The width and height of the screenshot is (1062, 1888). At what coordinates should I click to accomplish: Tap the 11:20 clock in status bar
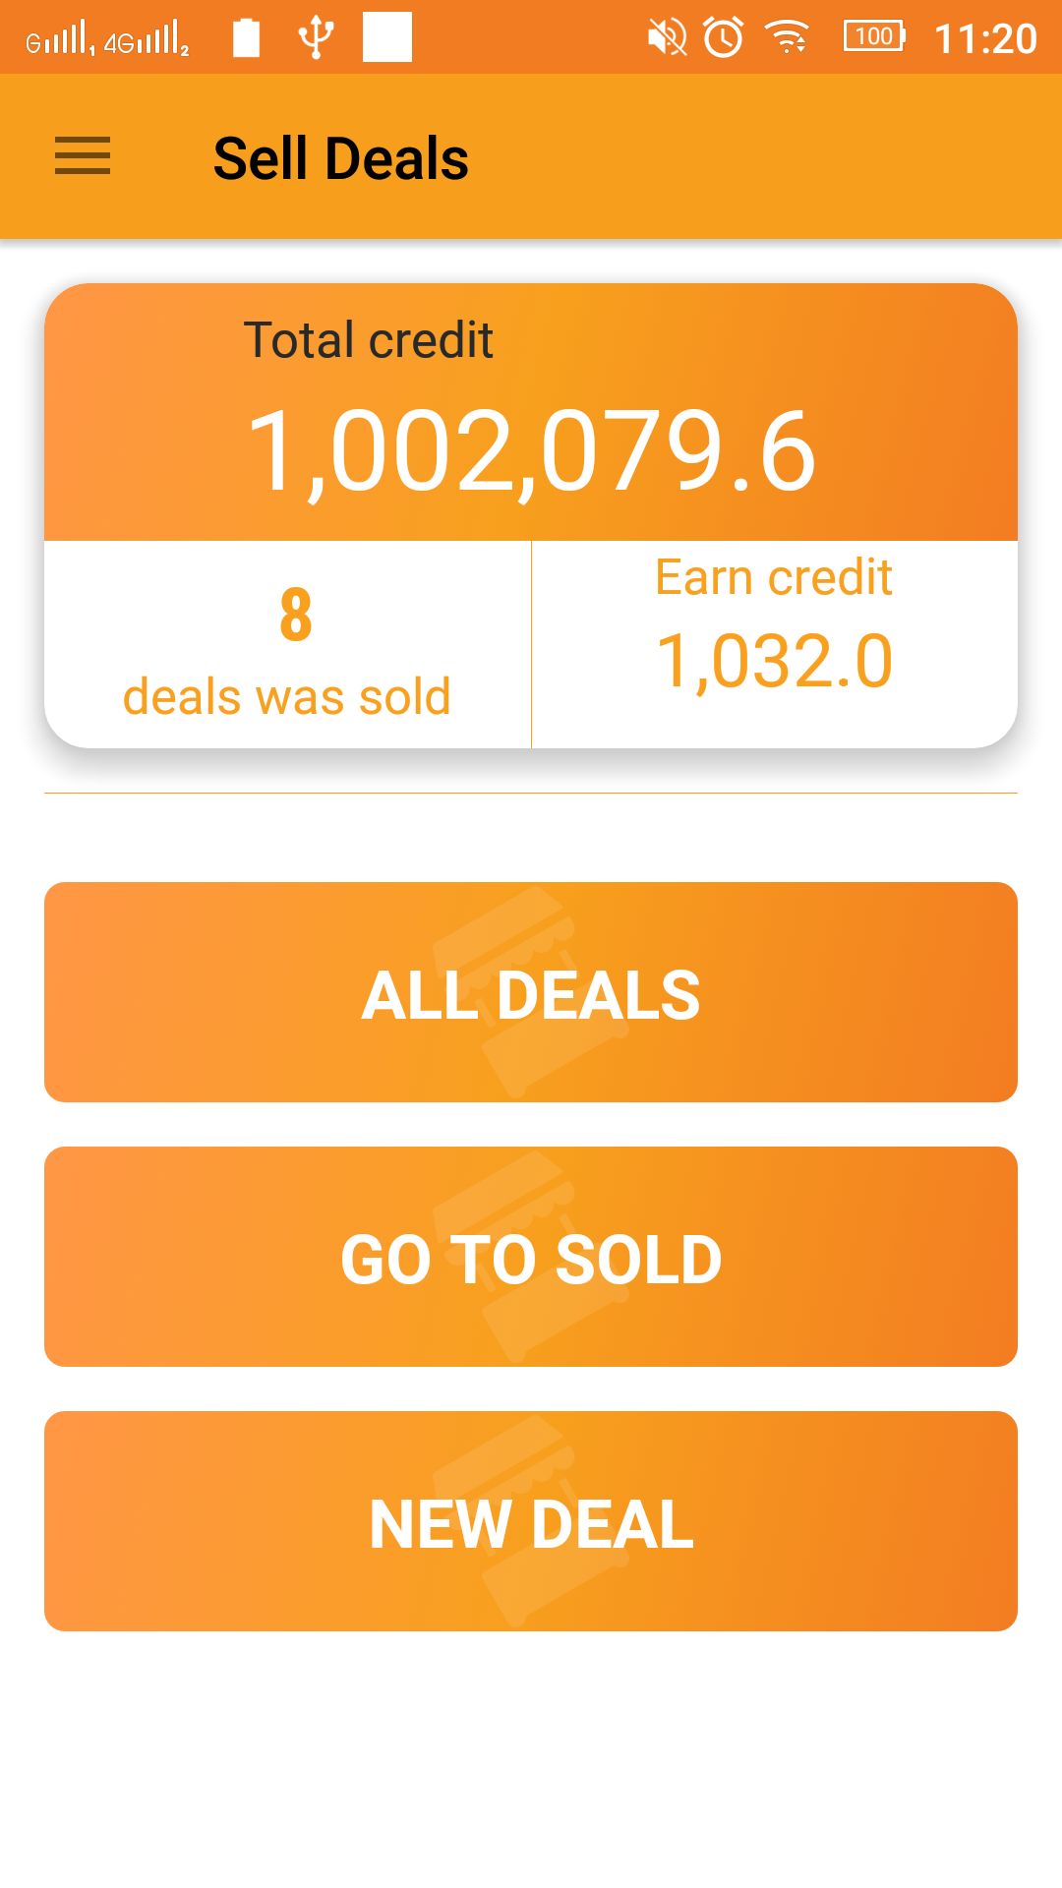tap(984, 39)
